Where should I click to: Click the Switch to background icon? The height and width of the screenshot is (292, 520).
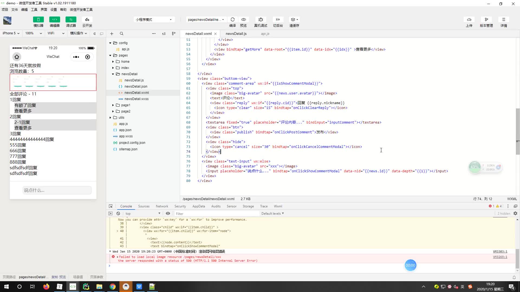pos(278,19)
